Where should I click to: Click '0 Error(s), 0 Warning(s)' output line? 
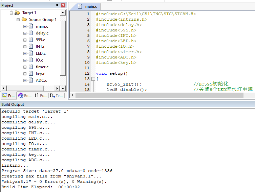tap(54, 182)
